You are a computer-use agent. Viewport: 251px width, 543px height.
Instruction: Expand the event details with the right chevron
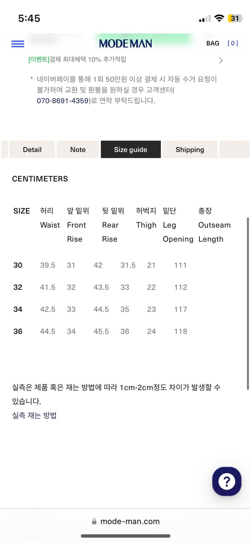[221, 60]
